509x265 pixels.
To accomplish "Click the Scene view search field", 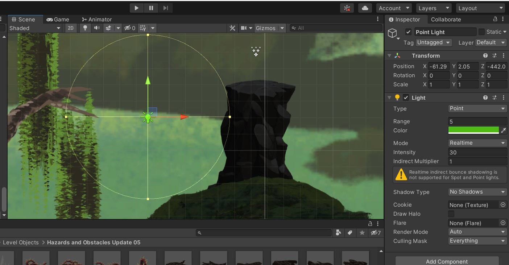I will (336, 28).
